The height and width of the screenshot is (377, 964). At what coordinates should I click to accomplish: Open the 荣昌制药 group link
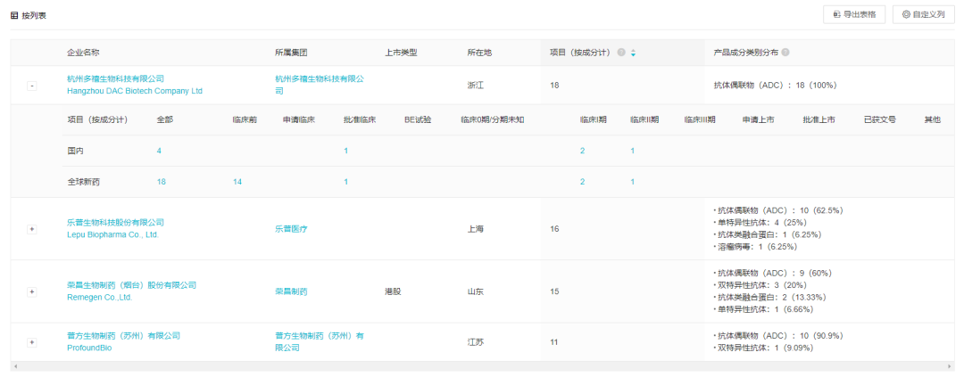coord(291,291)
